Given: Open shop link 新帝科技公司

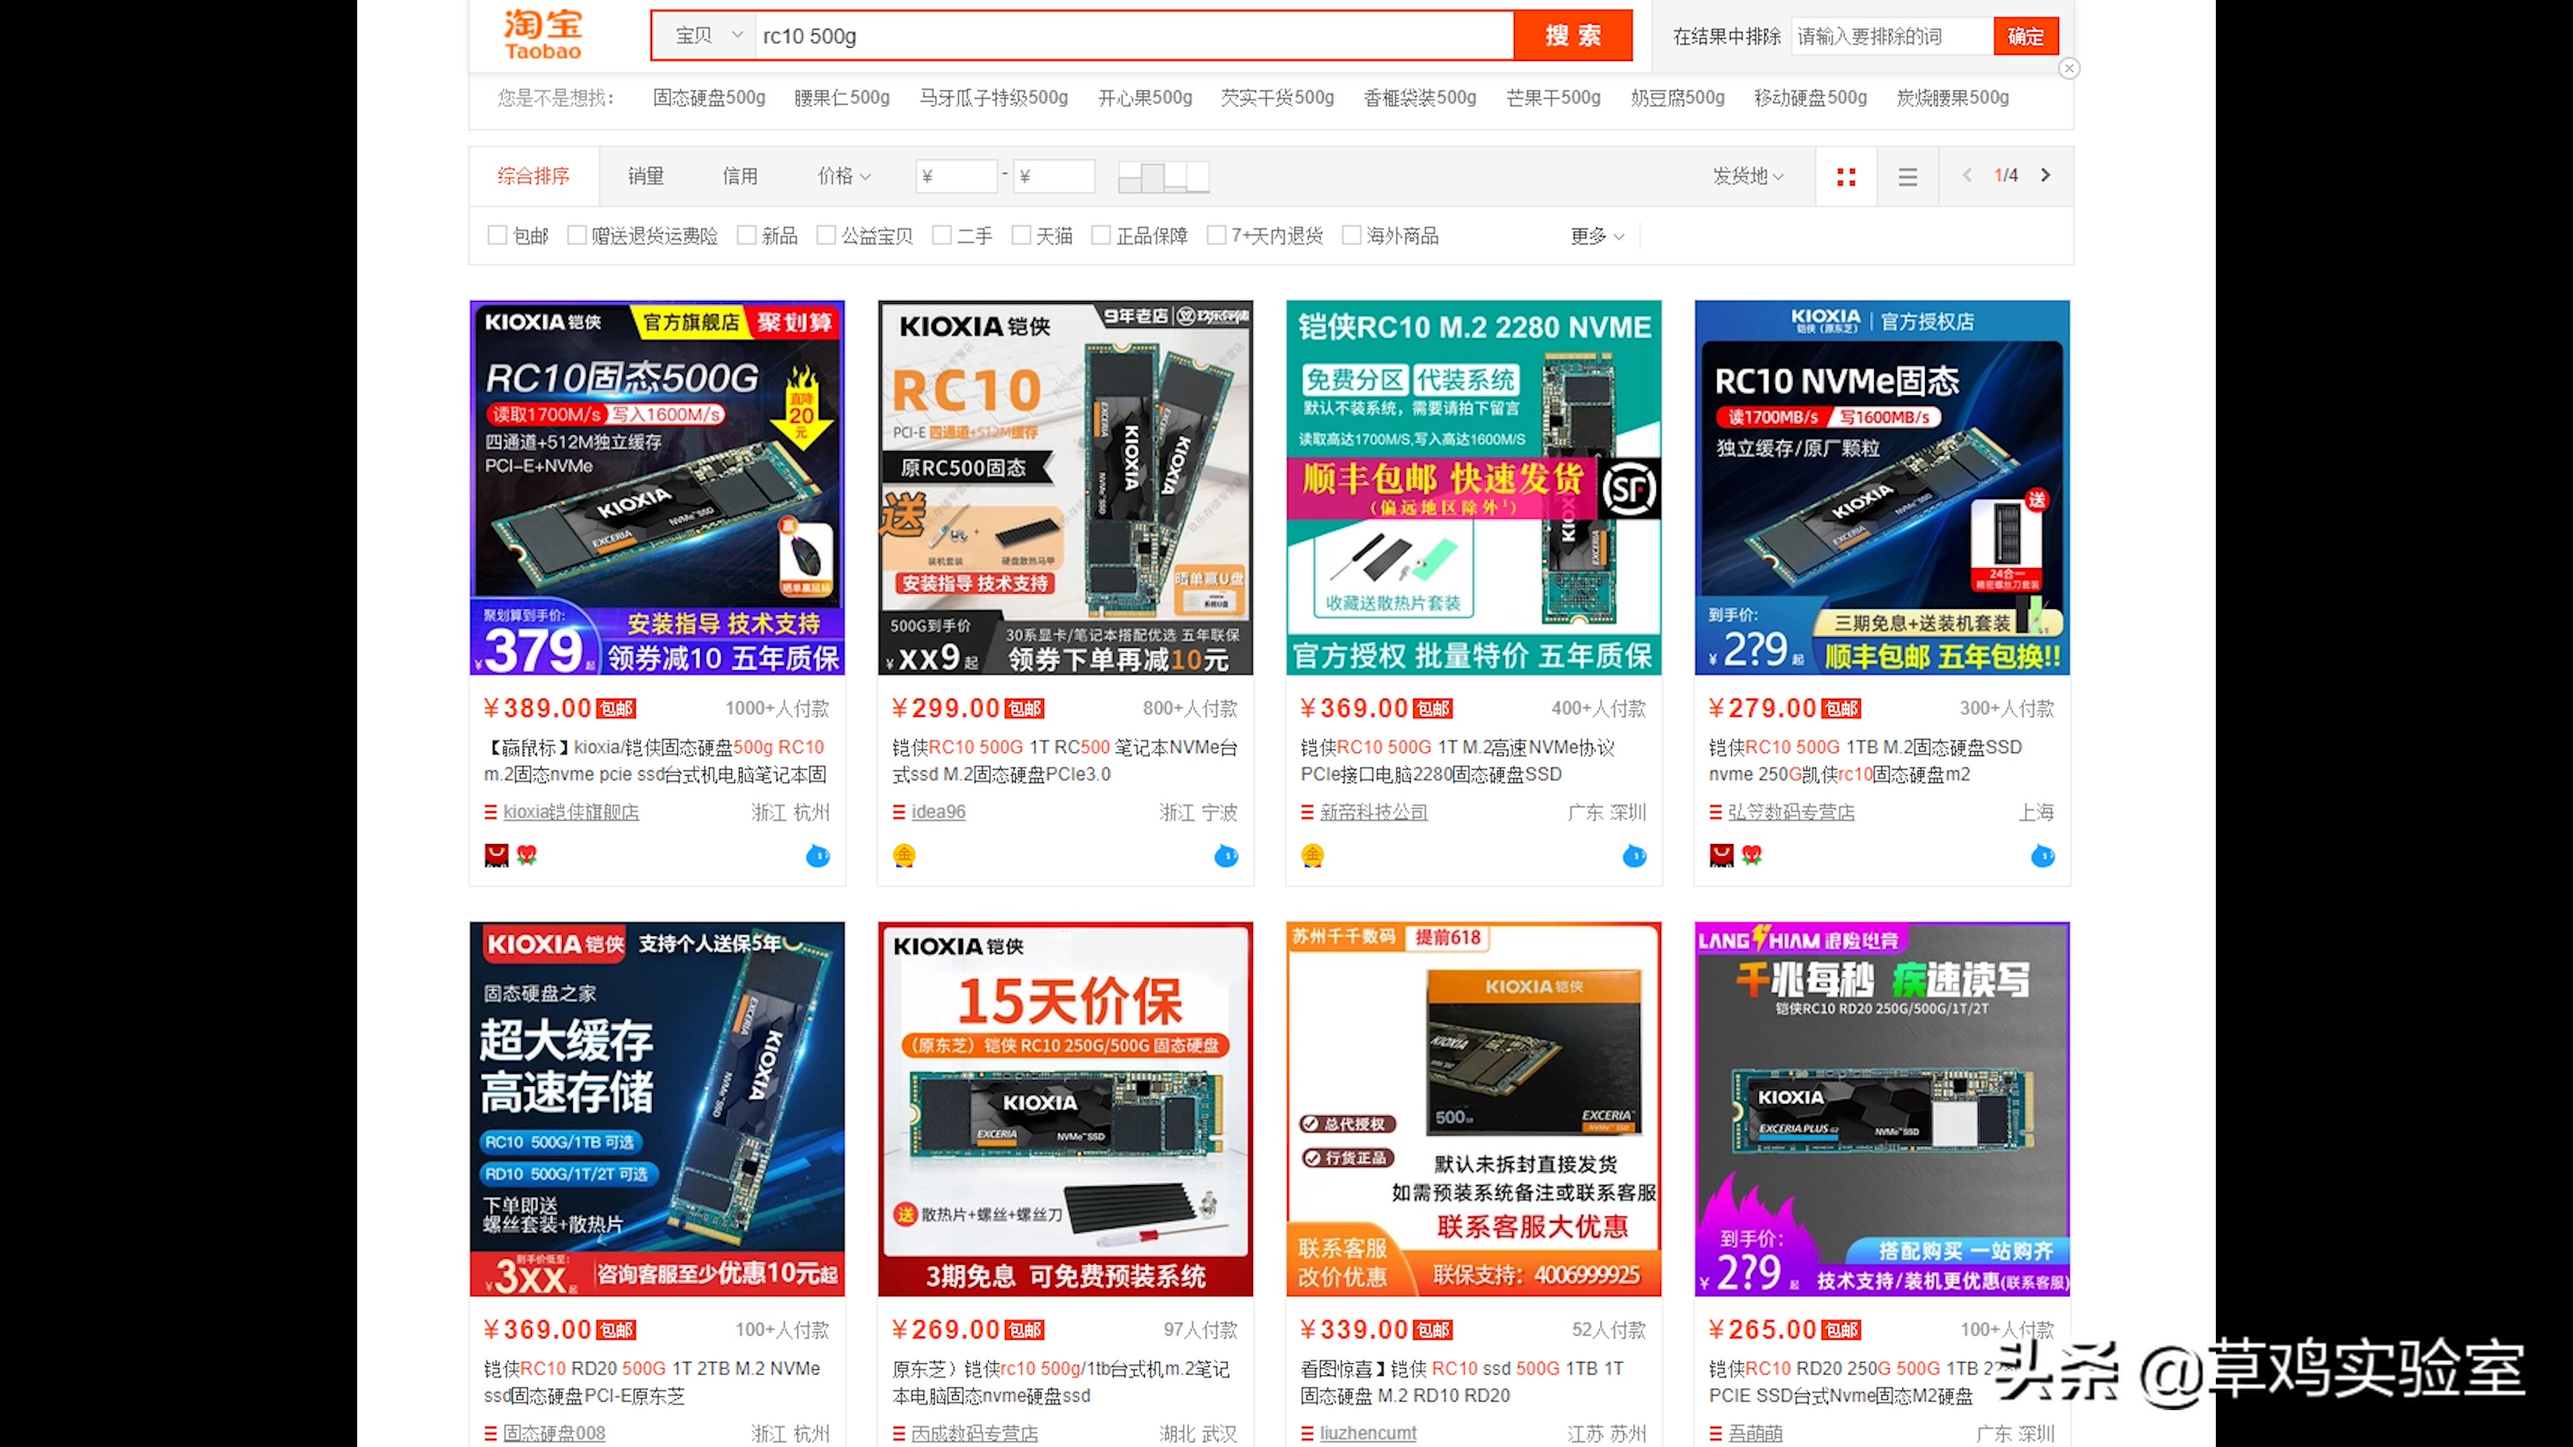Looking at the screenshot, I should [1374, 813].
